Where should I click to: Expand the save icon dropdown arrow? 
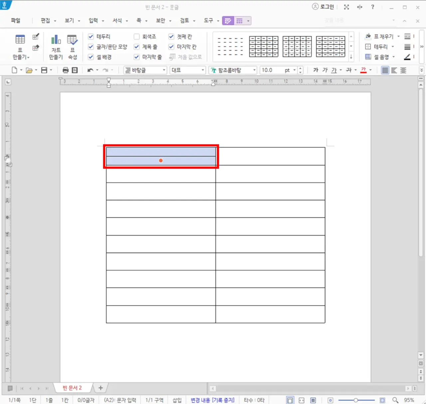pyautogui.click(x=51, y=70)
